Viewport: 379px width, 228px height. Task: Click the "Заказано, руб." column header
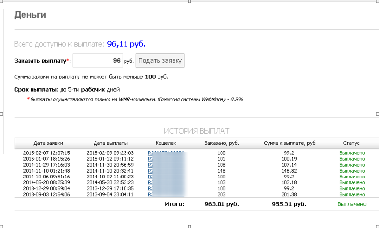[221, 143]
